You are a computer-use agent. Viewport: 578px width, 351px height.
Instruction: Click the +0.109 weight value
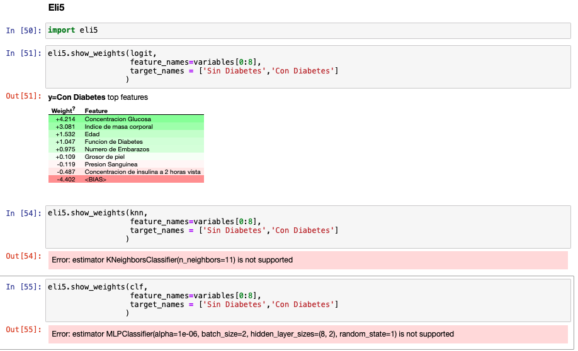pyautogui.click(x=65, y=157)
